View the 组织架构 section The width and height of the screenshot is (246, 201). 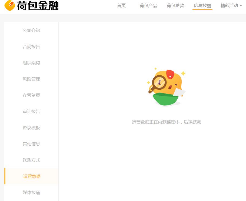(x=31, y=63)
